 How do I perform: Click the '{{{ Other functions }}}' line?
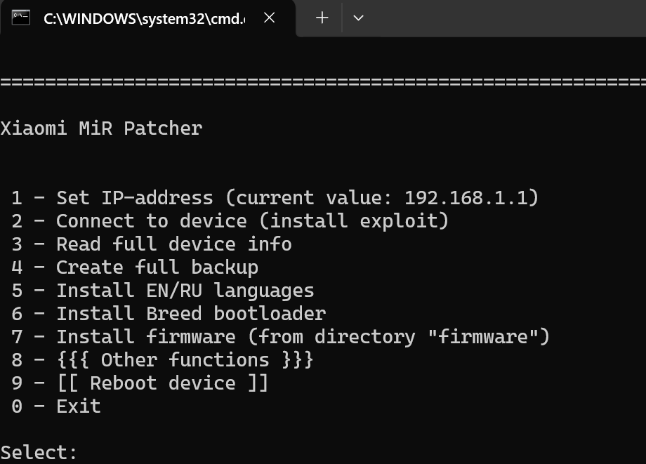[x=185, y=360]
